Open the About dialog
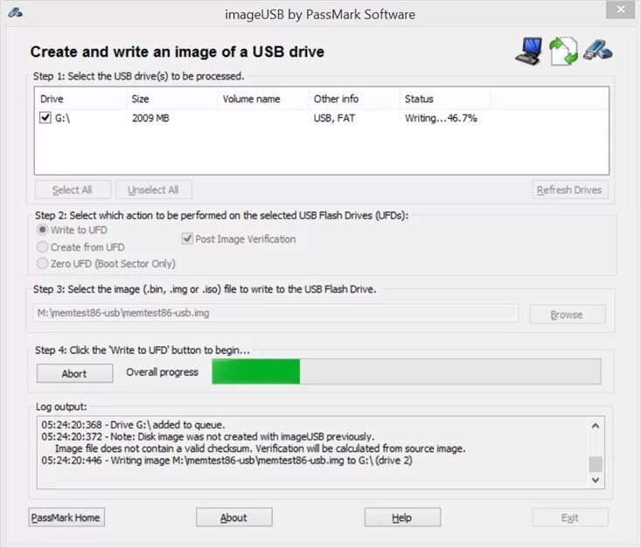 click(233, 517)
